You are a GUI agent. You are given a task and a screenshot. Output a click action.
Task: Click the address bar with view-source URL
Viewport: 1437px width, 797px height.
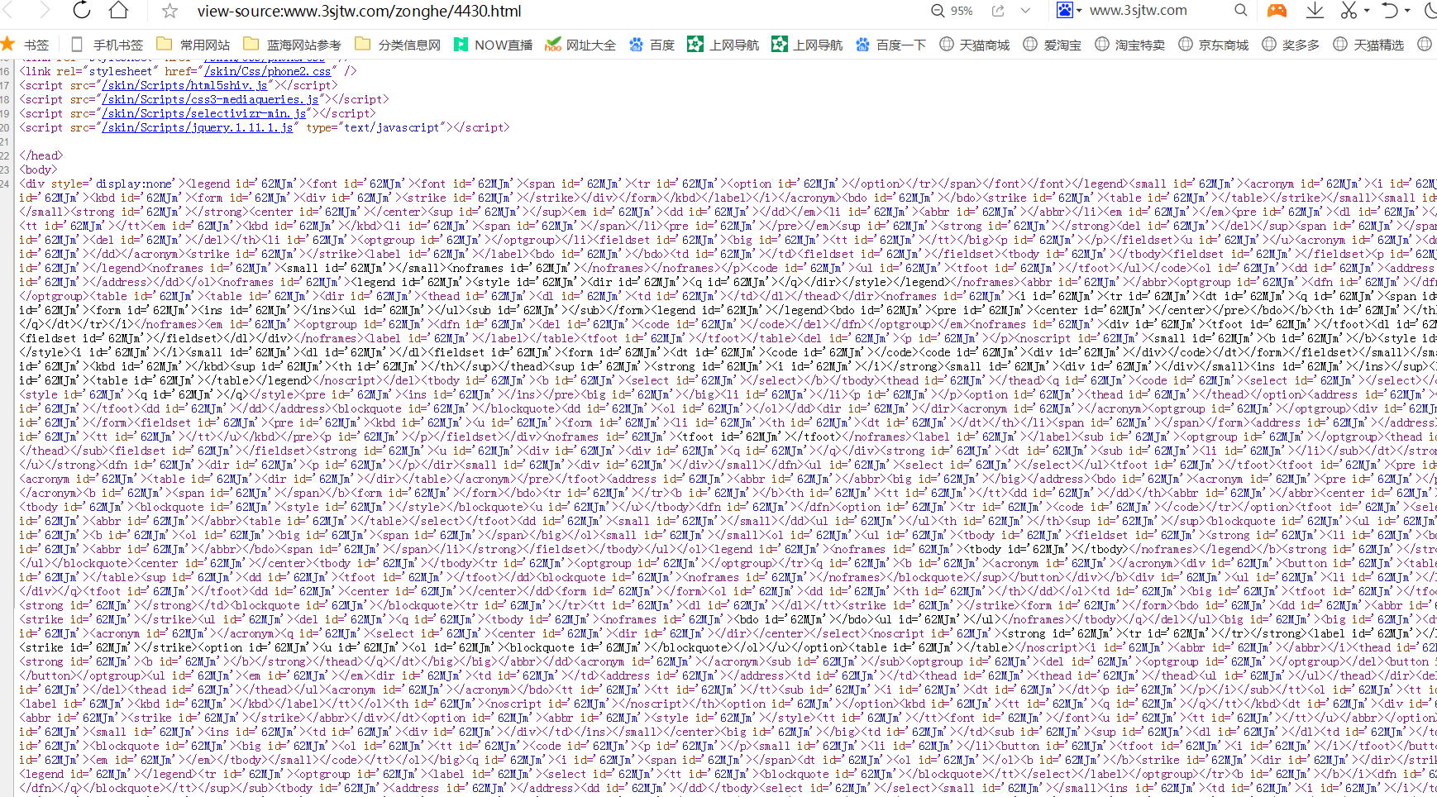(x=359, y=11)
